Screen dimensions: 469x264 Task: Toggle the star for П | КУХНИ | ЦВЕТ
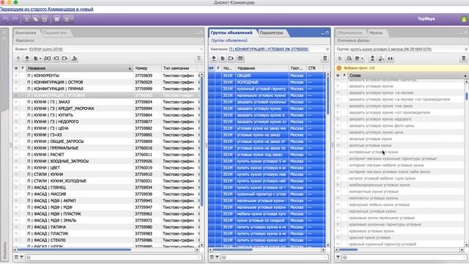pyautogui.click(x=16, y=168)
